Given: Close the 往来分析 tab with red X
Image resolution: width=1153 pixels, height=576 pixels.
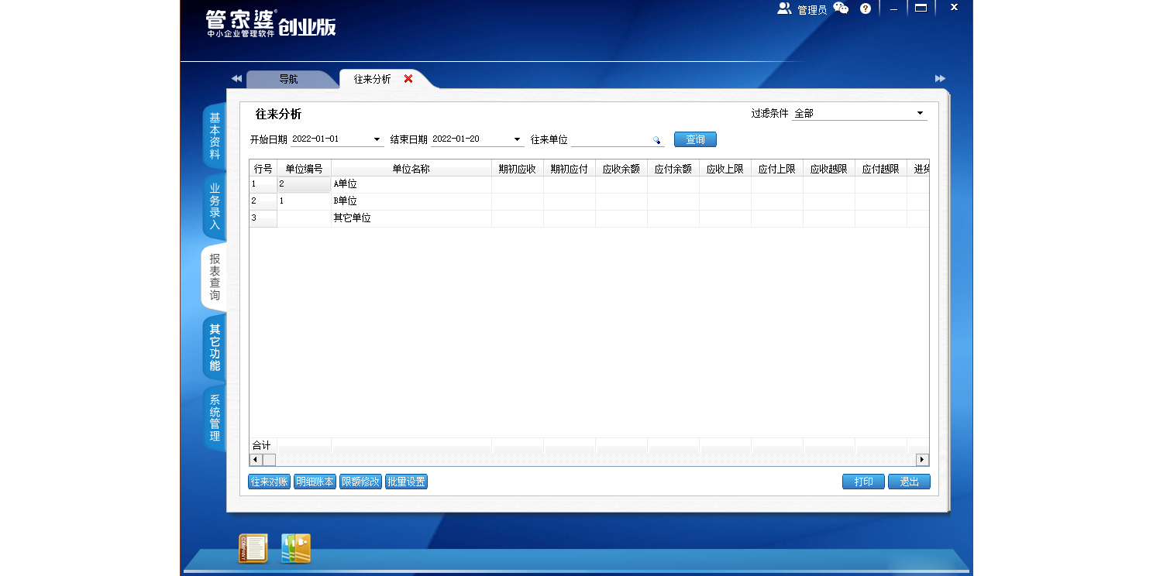Looking at the screenshot, I should (408, 79).
